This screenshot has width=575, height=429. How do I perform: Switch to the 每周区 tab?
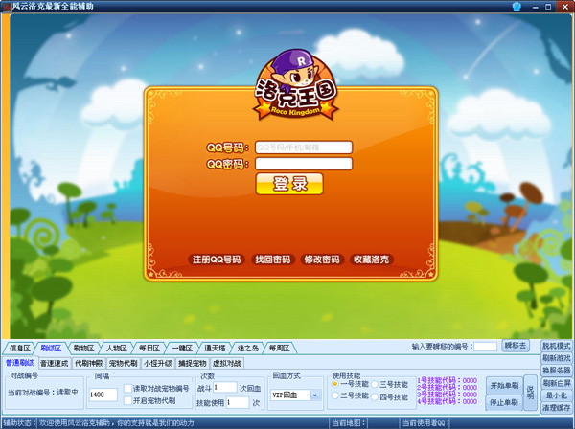pos(280,348)
